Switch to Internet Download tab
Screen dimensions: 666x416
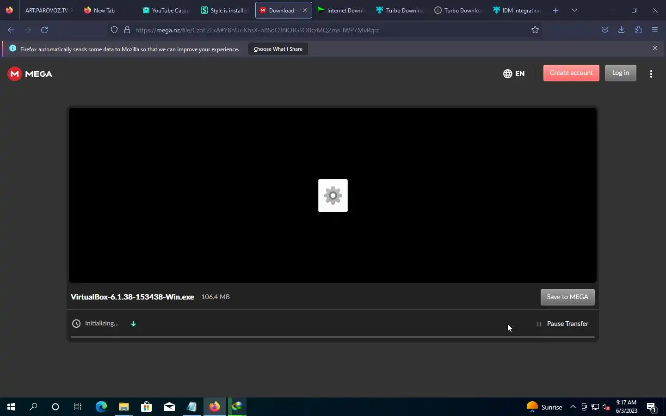pyautogui.click(x=342, y=10)
